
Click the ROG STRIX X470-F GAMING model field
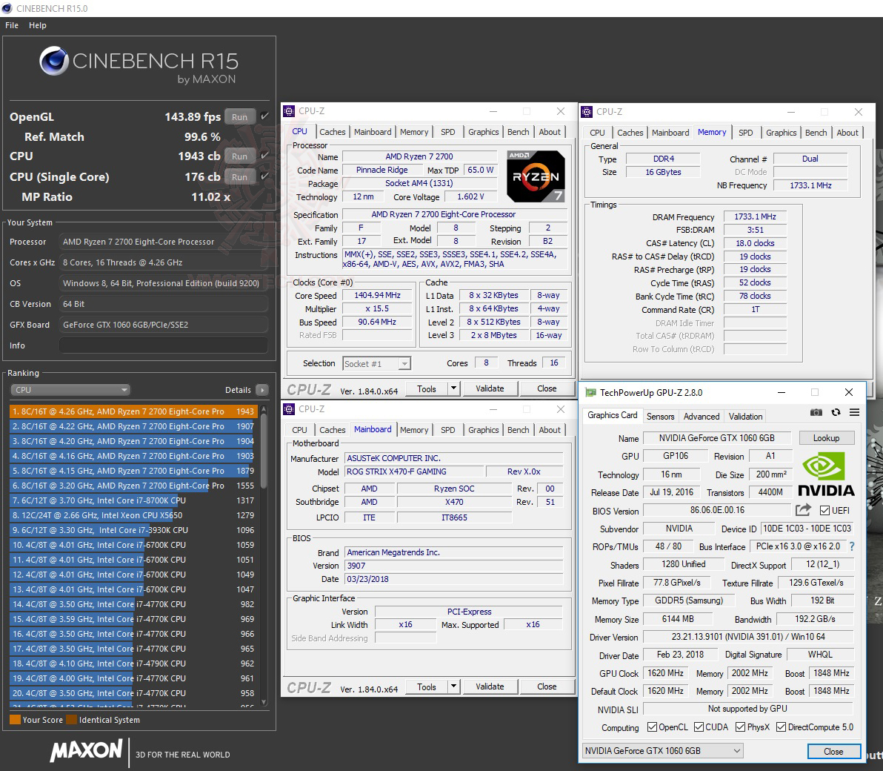point(413,471)
